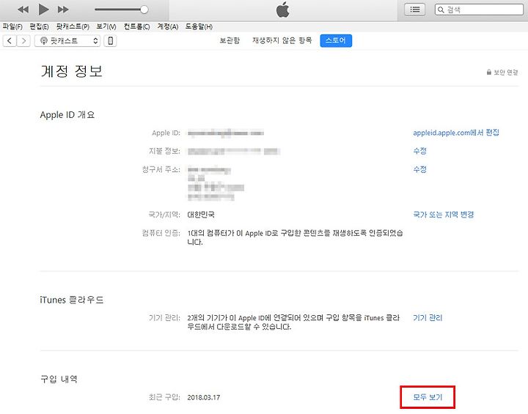The width and height of the screenshot is (528, 414).
Task: Switch to the 재생하지 않은 항목 tab
Action: pyautogui.click(x=282, y=41)
